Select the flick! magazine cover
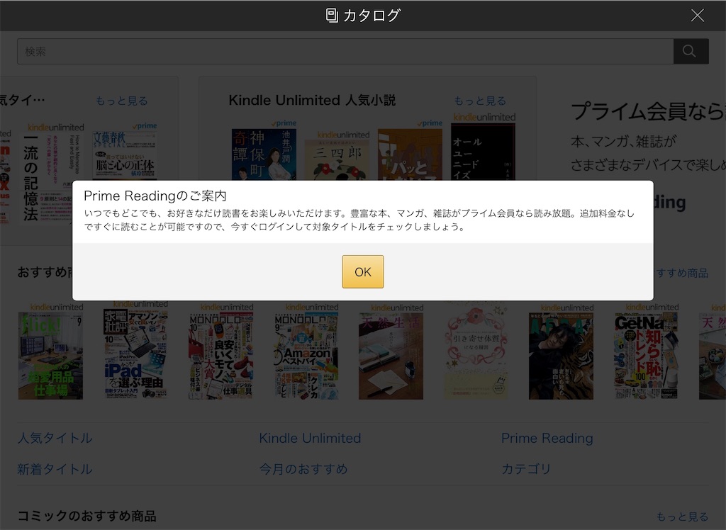 [x=50, y=356]
